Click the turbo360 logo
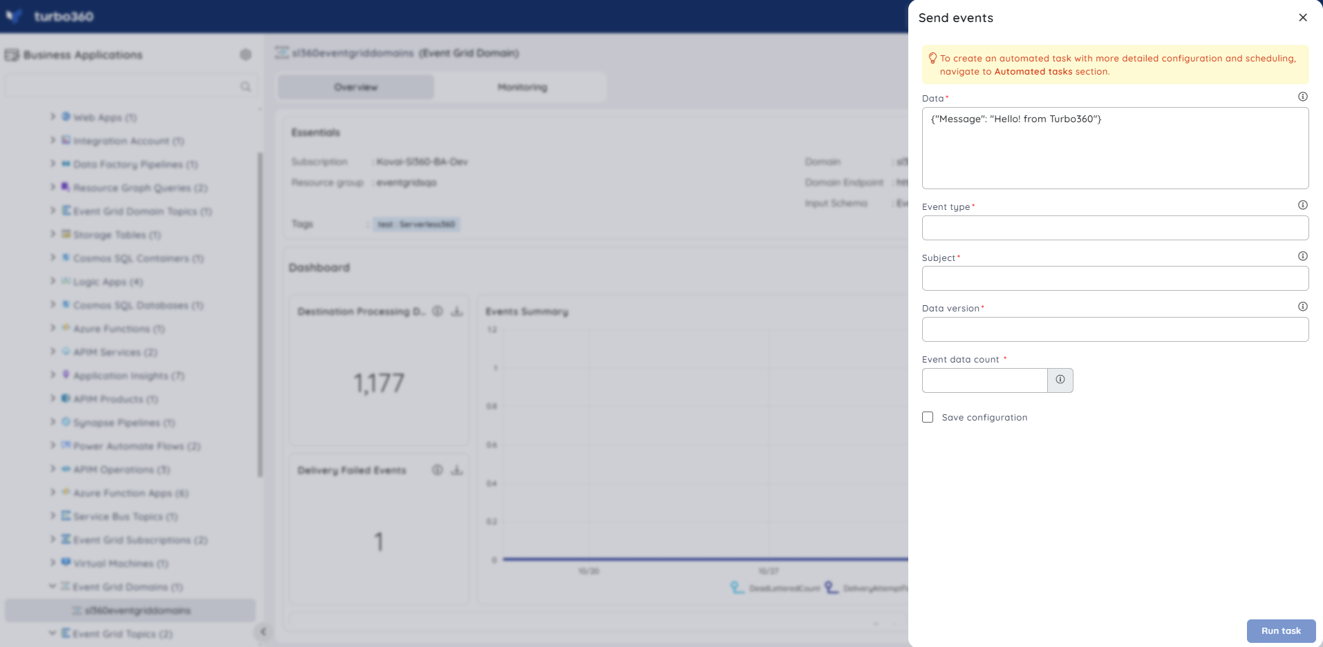This screenshot has width=1323, height=647. click(50, 17)
